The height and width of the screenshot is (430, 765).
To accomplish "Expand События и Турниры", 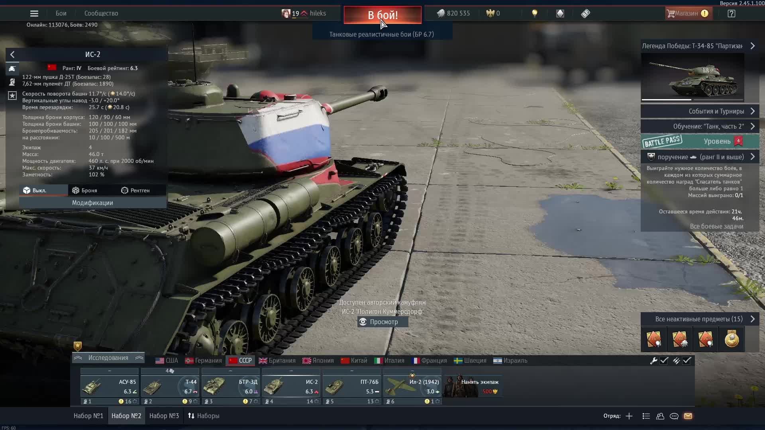I will 700,111.
